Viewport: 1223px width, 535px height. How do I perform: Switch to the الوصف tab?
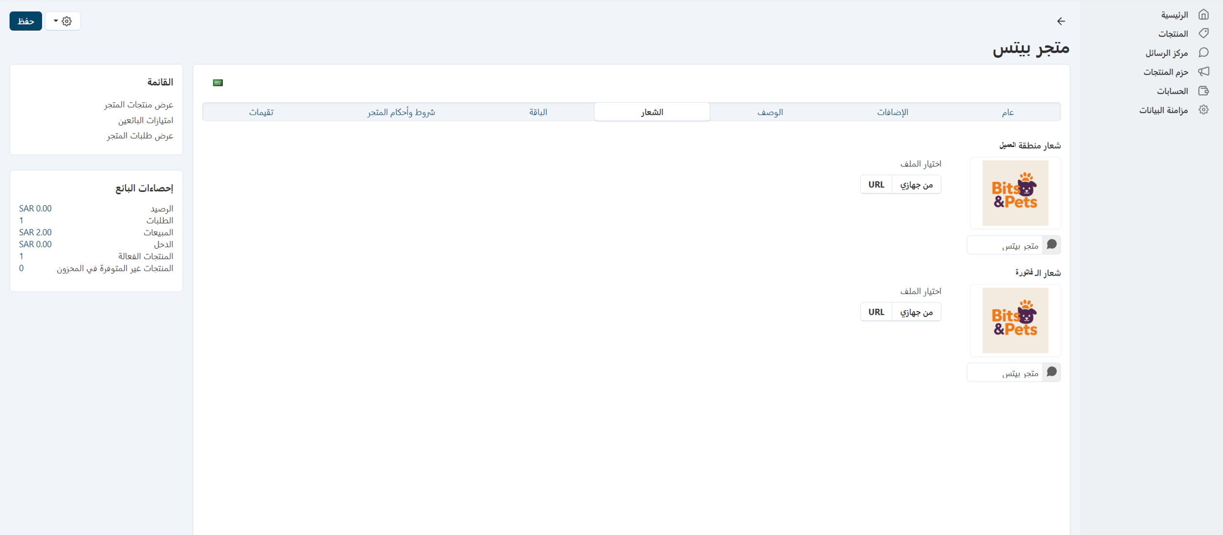[770, 112]
